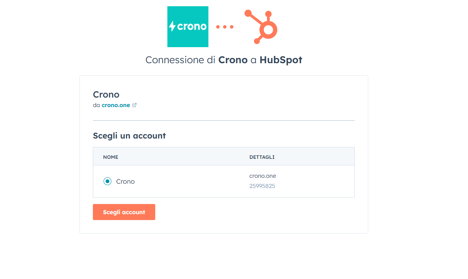Click the Crono account name label
This screenshot has height=279, width=468.
coord(125,181)
